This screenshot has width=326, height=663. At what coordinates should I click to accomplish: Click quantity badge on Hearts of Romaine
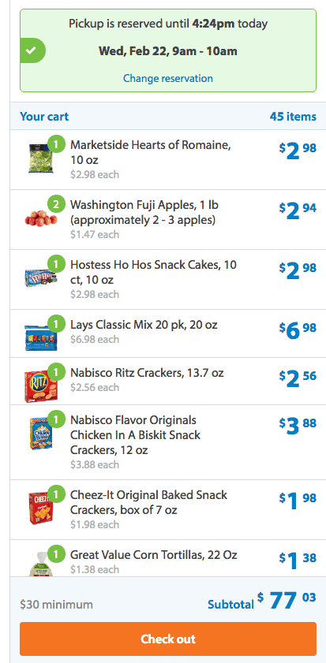tap(56, 144)
